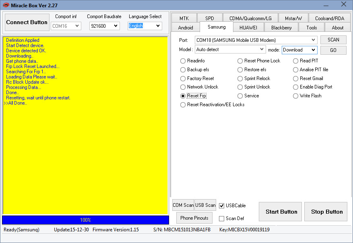Open the MTK tab

tap(184, 19)
